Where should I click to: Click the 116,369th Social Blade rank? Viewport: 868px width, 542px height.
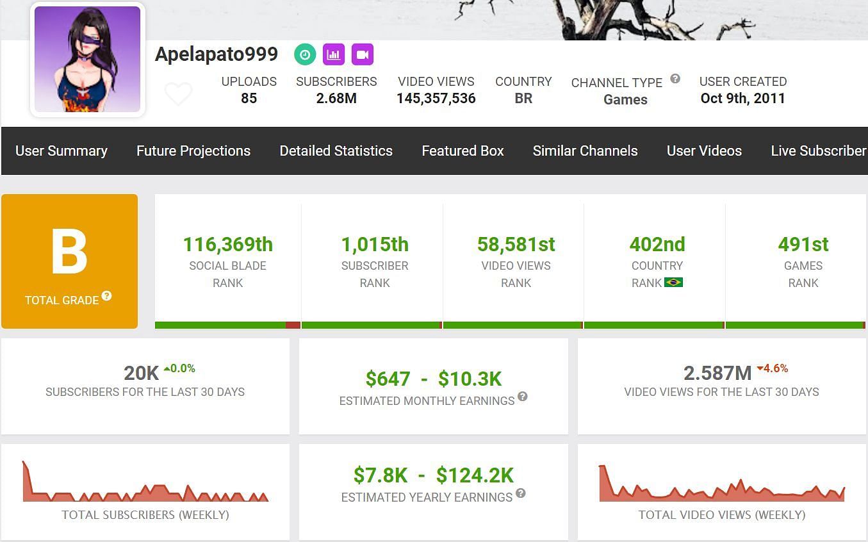click(x=228, y=244)
